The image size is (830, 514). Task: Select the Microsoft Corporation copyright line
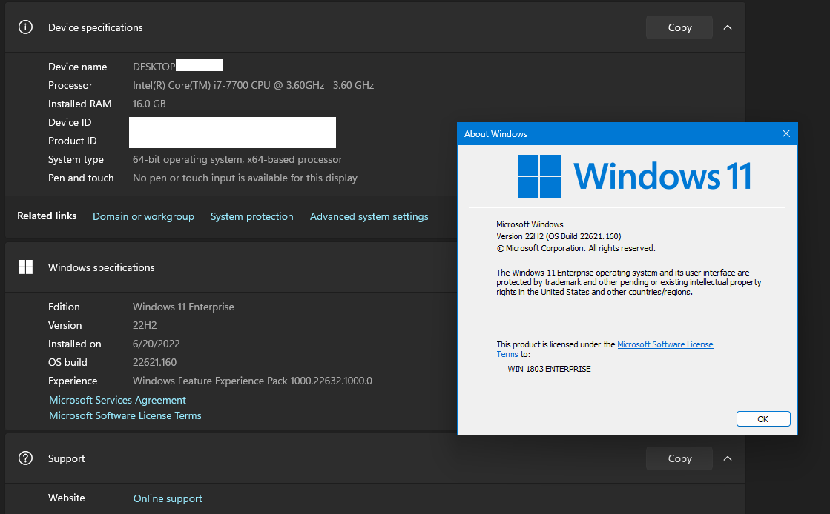576,248
